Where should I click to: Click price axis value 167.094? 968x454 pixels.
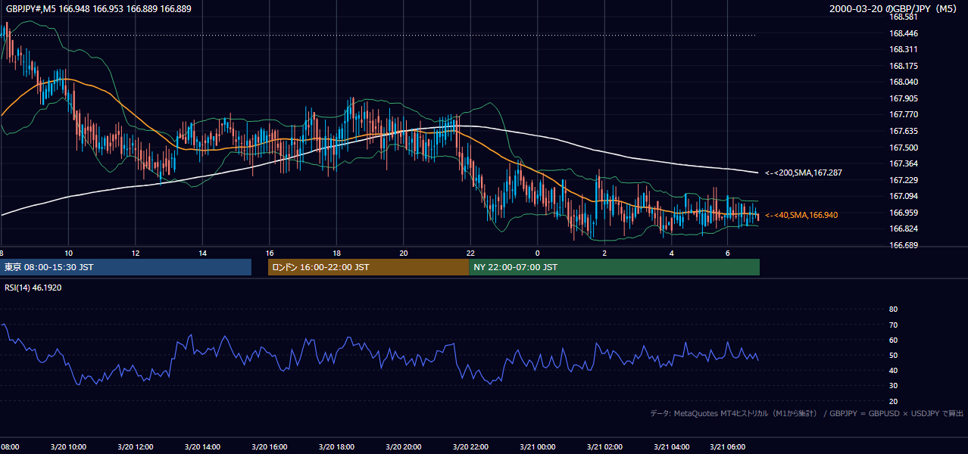(903, 197)
